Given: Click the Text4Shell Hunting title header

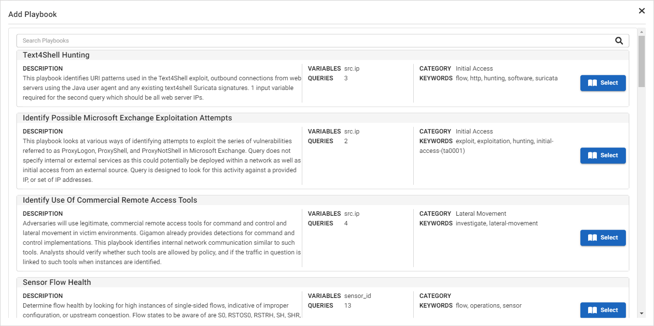Looking at the screenshot, I should tap(56, 55).
